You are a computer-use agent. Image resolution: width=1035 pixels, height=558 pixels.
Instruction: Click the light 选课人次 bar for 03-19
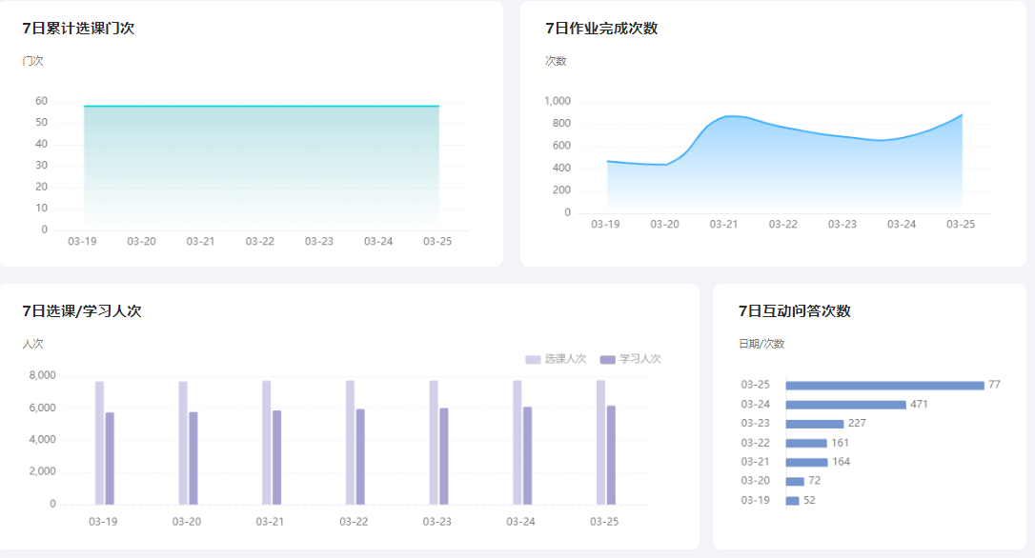pos(99,443)
